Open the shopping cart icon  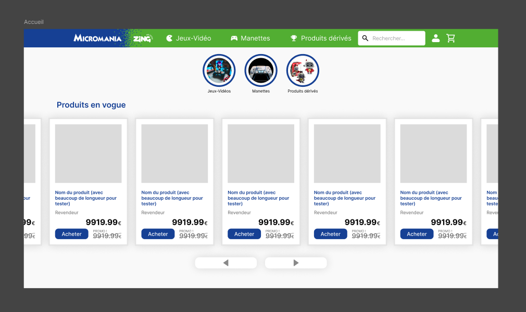click(x=451, y=38)
